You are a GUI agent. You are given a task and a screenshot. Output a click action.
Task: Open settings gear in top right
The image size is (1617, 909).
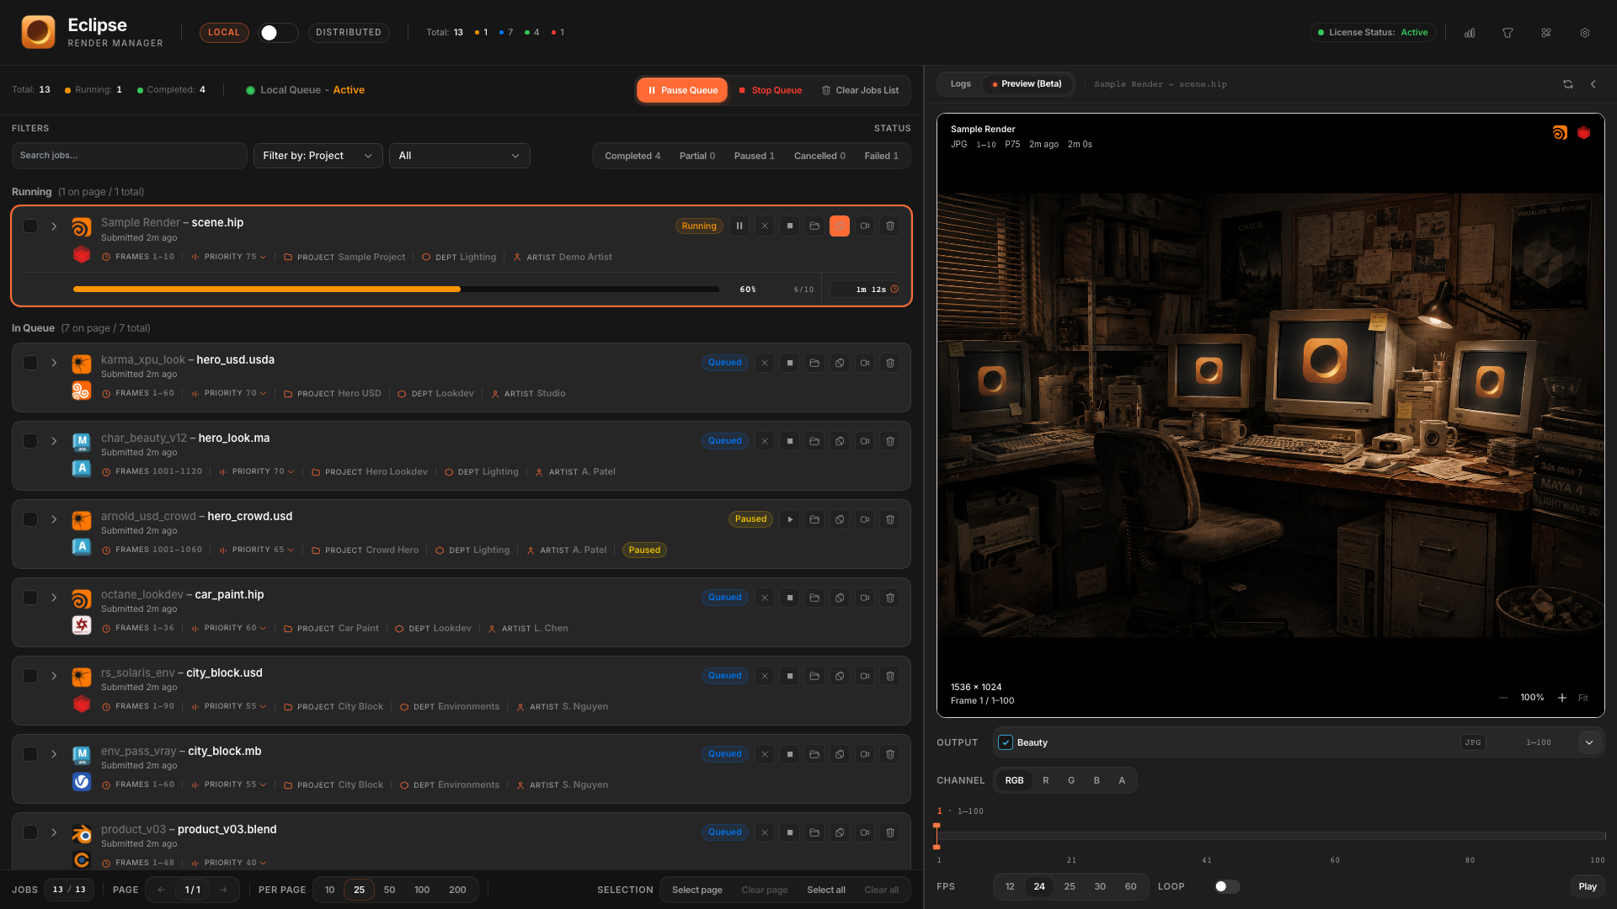(x=1585, y=33)
